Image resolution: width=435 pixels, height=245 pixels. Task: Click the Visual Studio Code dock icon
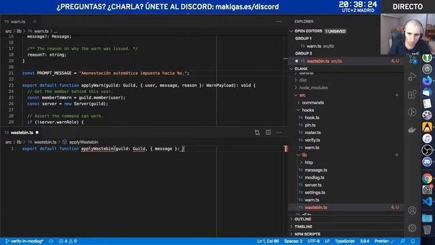(428, 201)
